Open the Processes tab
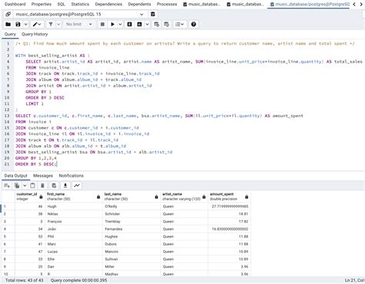The image size is (365, 284). (167, 4)
